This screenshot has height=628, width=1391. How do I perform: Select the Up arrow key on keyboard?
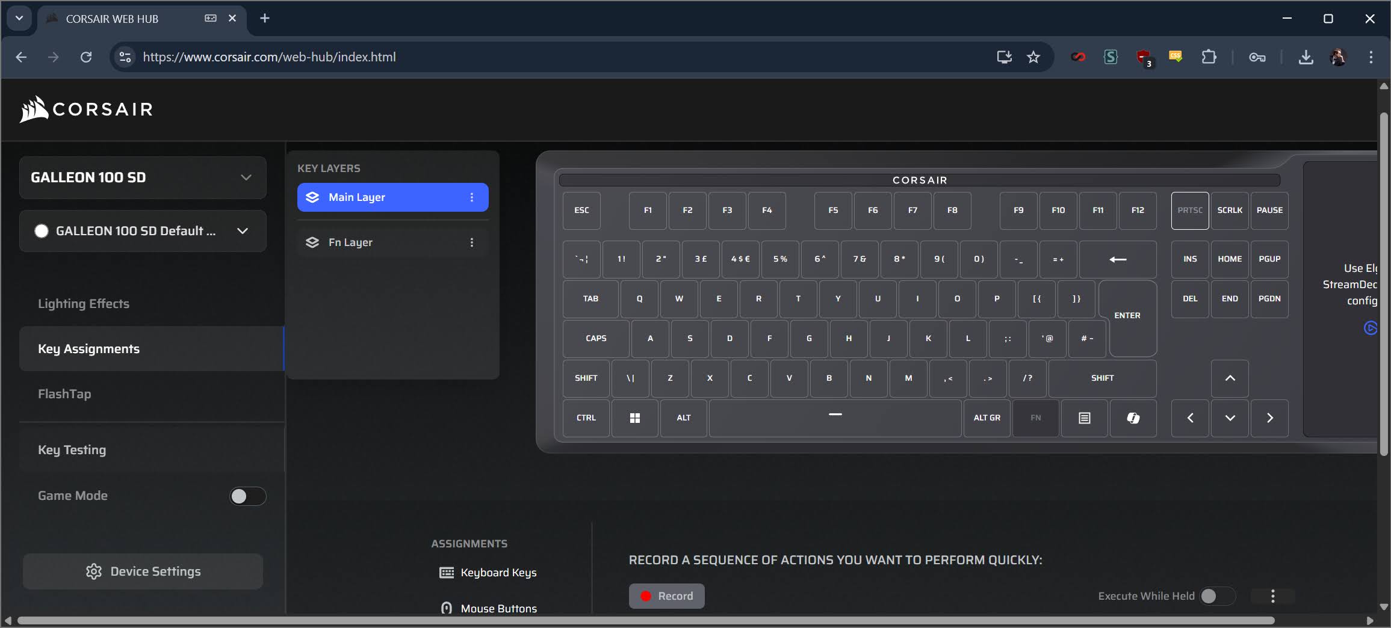[x=1230, y=378]
